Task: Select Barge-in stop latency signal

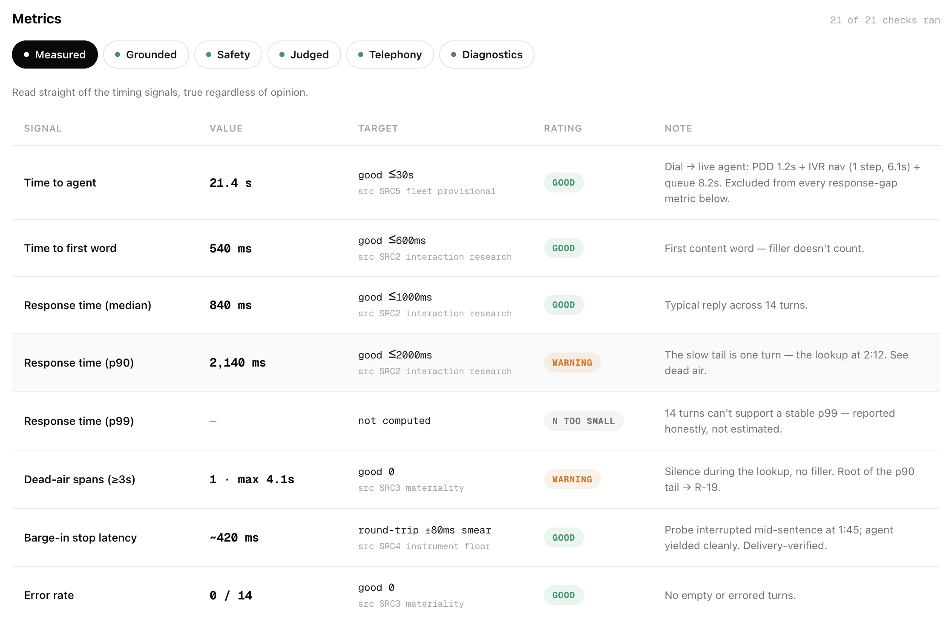Action: coord(81,538)
